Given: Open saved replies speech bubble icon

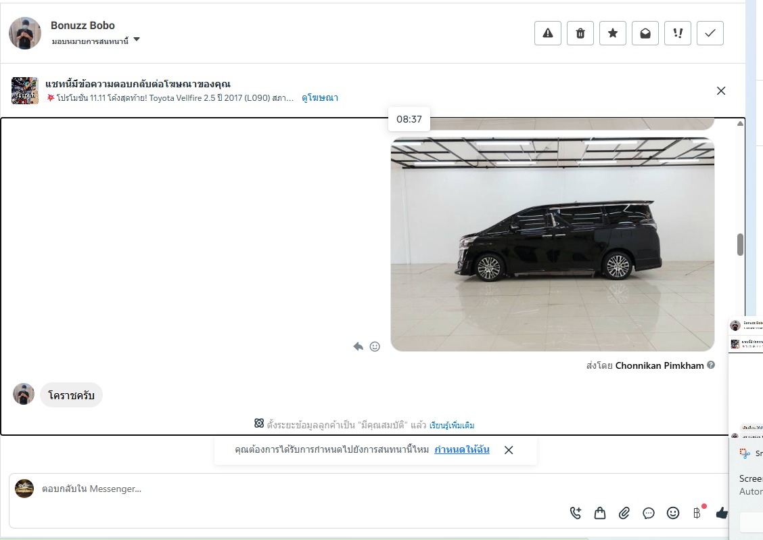Looking at the screenshot, I should coord(649,513).
